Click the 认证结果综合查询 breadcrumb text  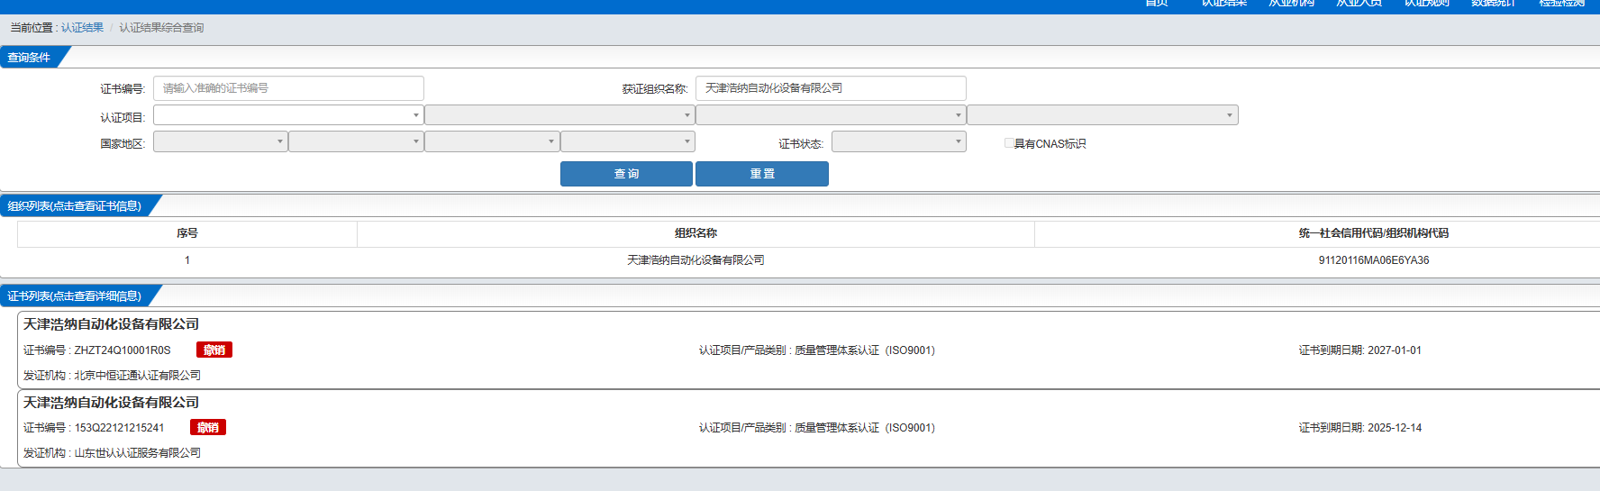(x=161, y=28)
